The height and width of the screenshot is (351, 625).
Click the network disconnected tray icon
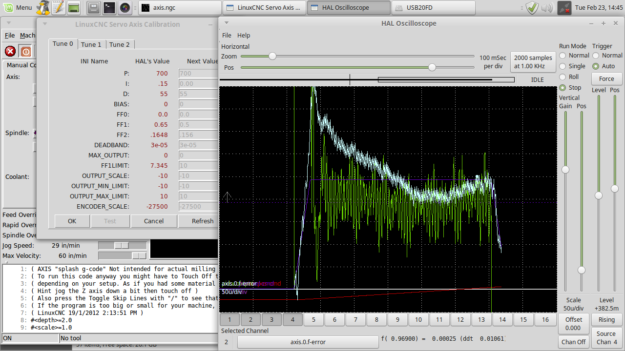click(564, 7)
